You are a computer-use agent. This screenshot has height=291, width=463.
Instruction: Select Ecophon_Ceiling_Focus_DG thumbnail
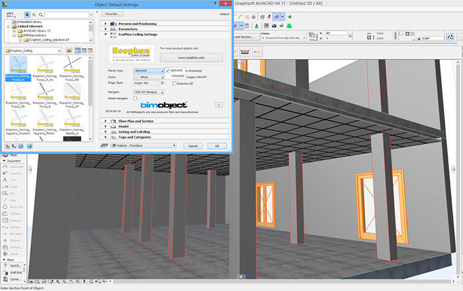click(72, 69)
